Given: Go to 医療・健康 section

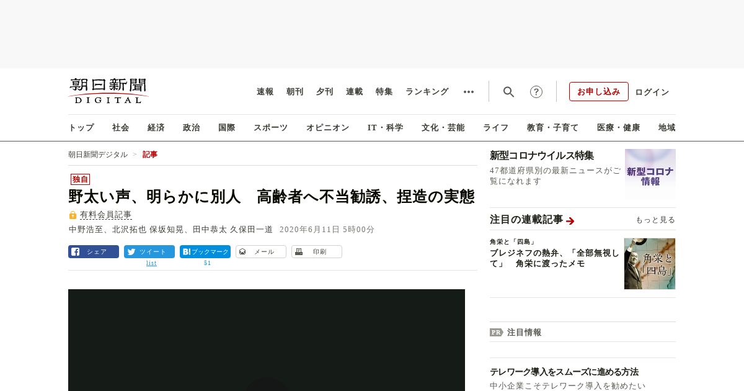Looking at the screenshot, I should (x=619, y=127).
